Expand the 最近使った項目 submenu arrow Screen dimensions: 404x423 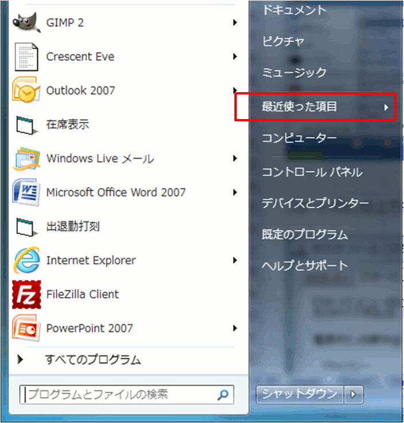387,107
